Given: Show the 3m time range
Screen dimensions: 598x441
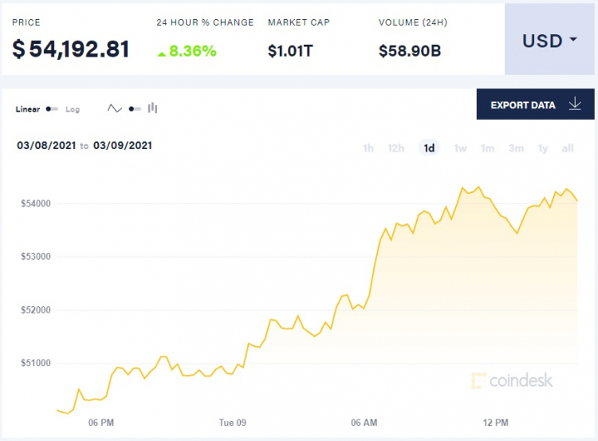Looking at the screenshot, I should point(516,148).
